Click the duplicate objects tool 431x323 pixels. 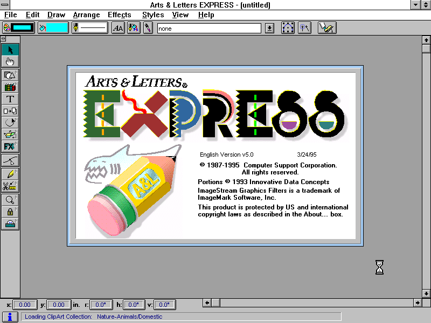pyautogui.click(x=10, y=111)
